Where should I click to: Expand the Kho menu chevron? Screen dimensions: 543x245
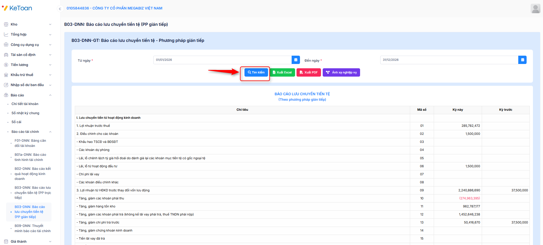coord(50,24)
